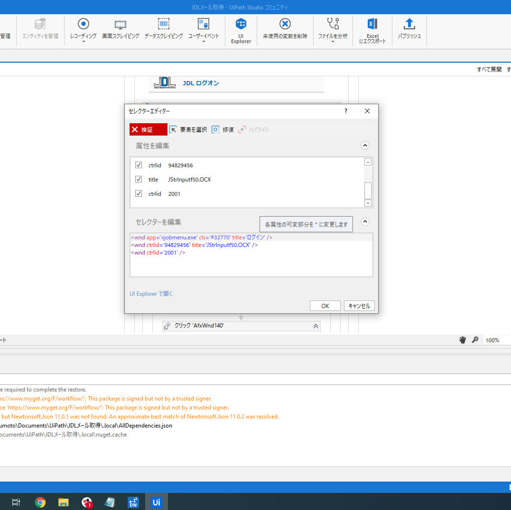The height and width of the screenshot is (510, 511).
Task: Uncheck the title JStrInputf50.OCX attribute
Action: coord(139,179)
